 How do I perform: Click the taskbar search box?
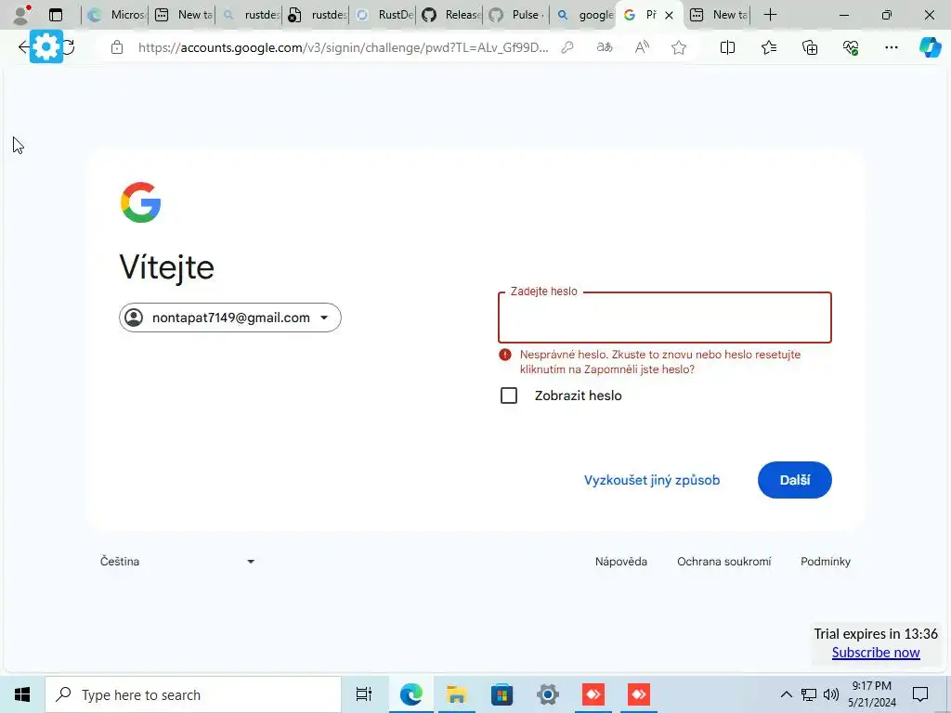point(193,694)
